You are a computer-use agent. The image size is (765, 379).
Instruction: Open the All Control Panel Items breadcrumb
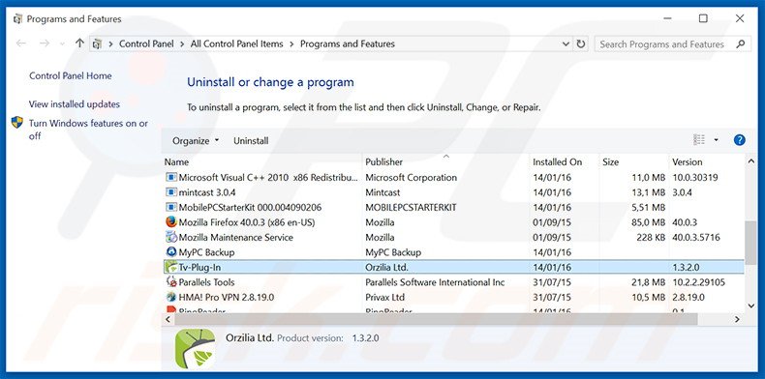pyautogui.click(x=236, y=44)
